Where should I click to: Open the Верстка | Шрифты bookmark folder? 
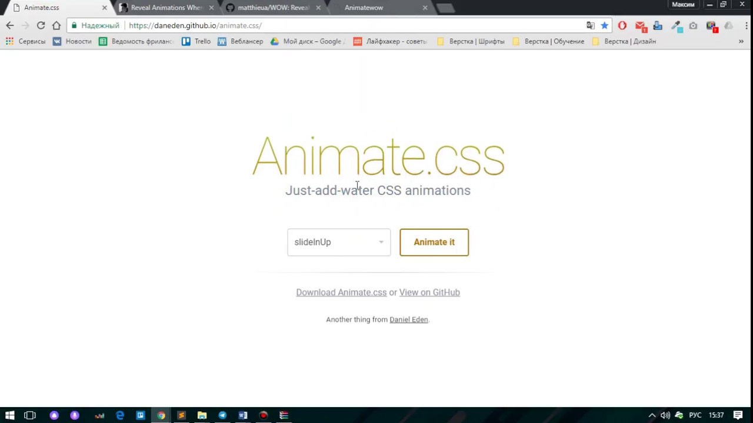(x=471, y=41)
